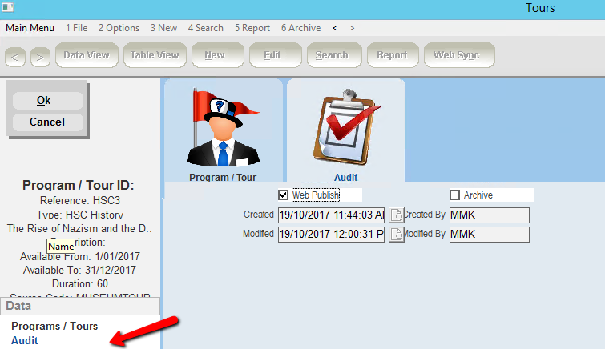Open the Audit clipboard icon
Viewport: 605px width, 349px height.
pyautogui.click(x=345, y=126)
